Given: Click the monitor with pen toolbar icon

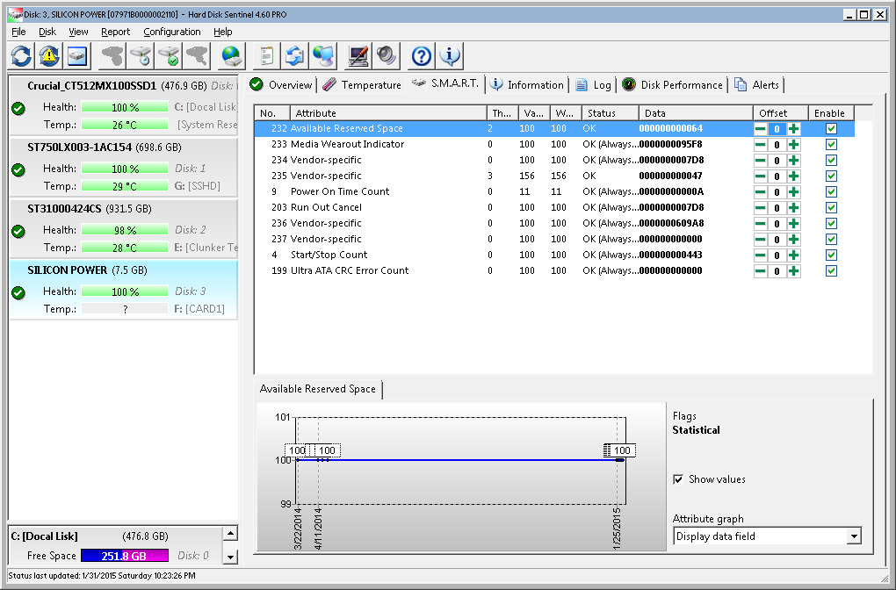Looking at the screenshot, I should [358, 56].
